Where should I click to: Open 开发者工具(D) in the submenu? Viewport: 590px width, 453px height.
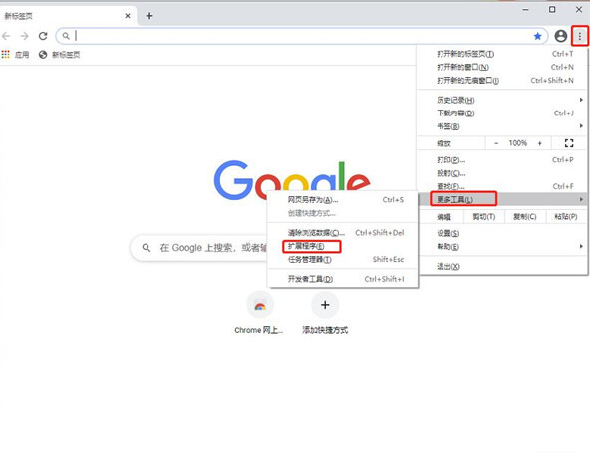(343, 279)
